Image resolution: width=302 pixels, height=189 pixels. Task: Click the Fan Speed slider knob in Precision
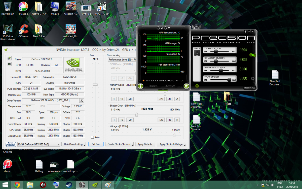(x=229, y=80)
